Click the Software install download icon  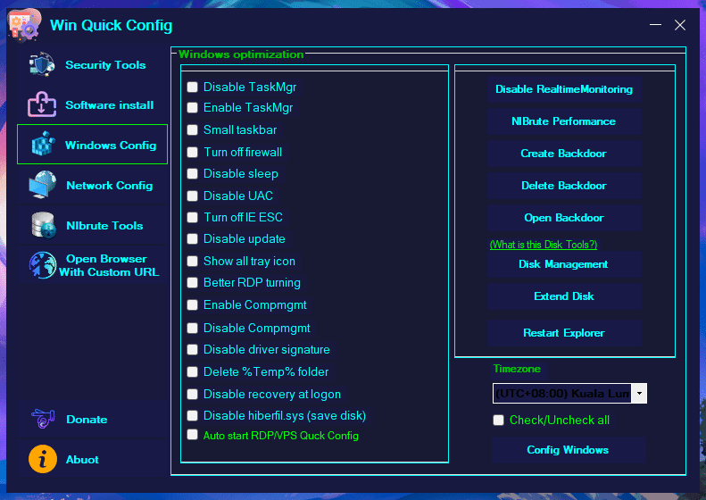click(42, 104)
